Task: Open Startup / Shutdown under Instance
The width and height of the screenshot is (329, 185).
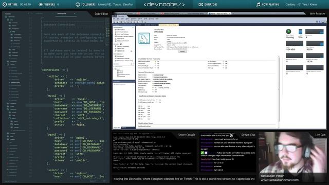Action: pos(123,46)
